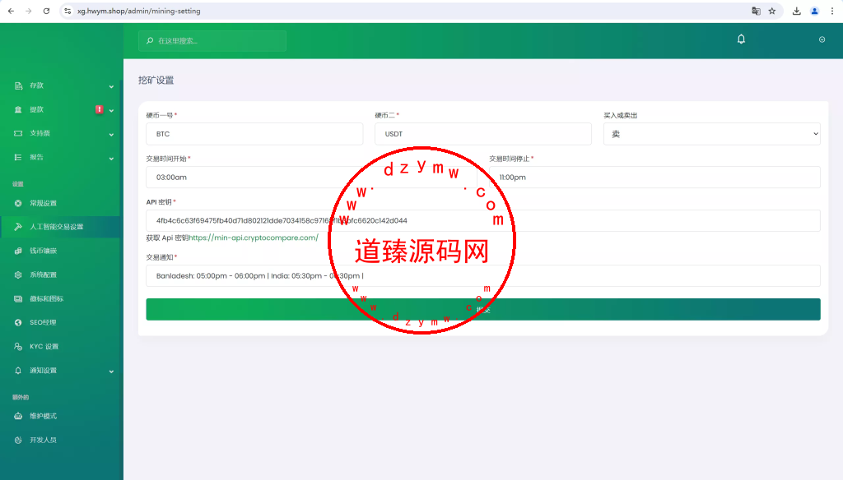Click the notification bell icon
The image size is (843, 480).
click(x=741, y=39)
